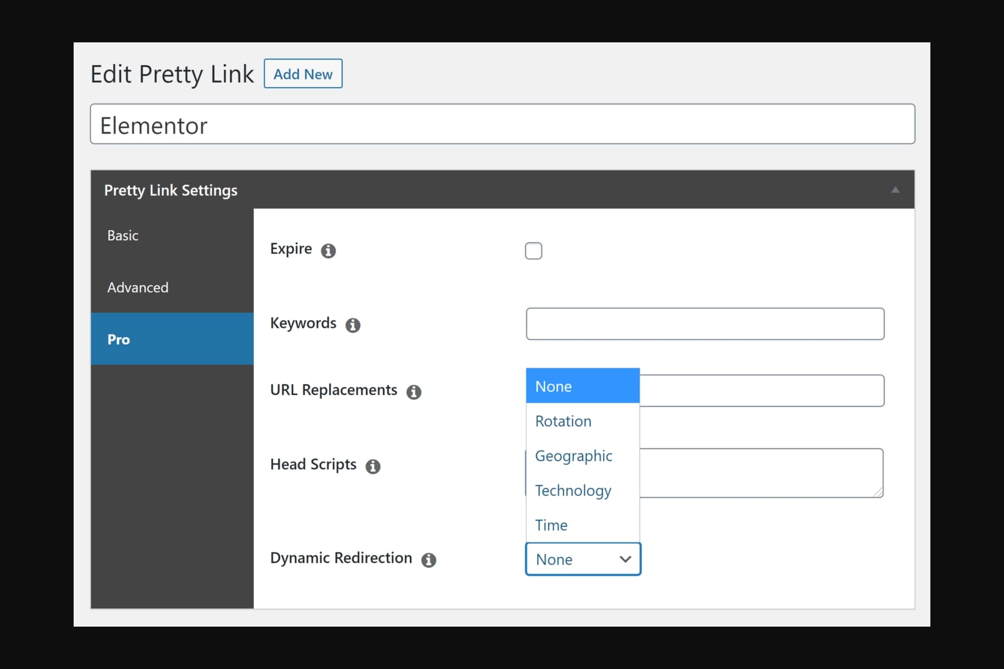Select the Technology redirection option
The width and height of the screenshot is (1004, 669).
pos(572,491)
